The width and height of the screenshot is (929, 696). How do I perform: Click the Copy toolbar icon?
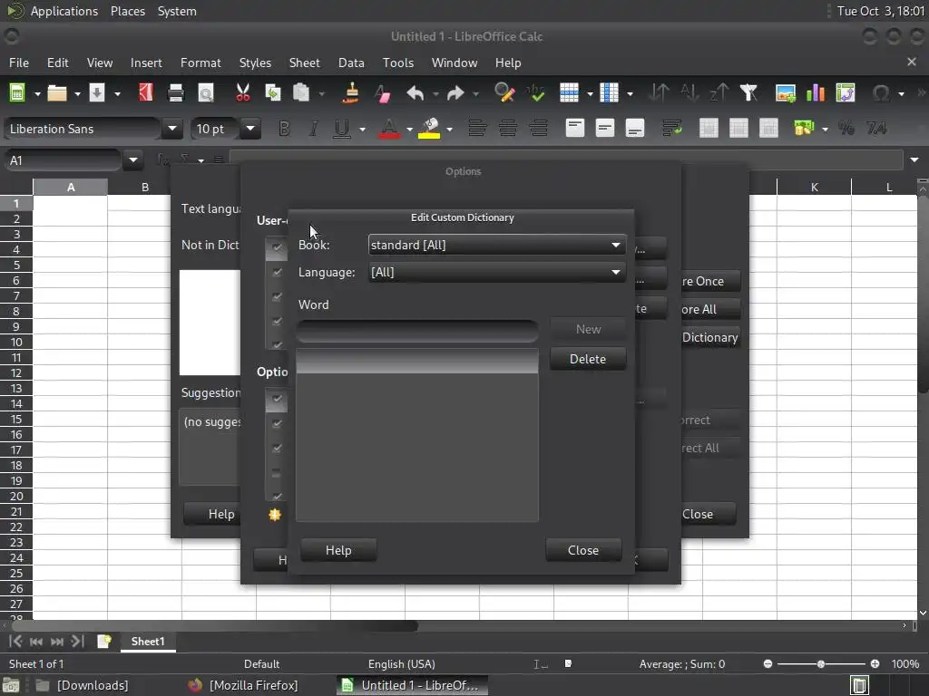pos(272,93)
